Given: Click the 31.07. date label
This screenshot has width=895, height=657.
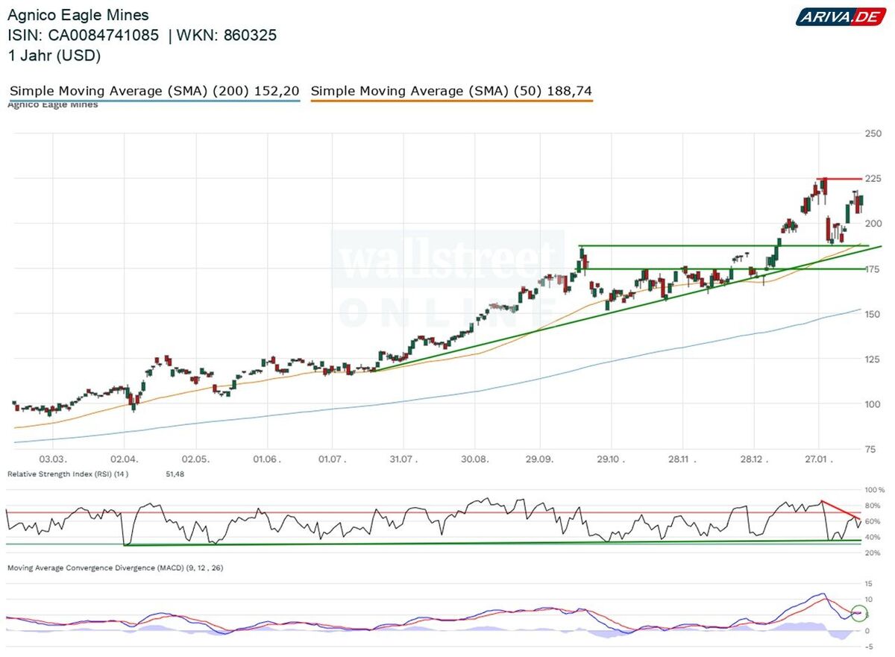Looking at the screenshot, I should [x=403, y=459].
